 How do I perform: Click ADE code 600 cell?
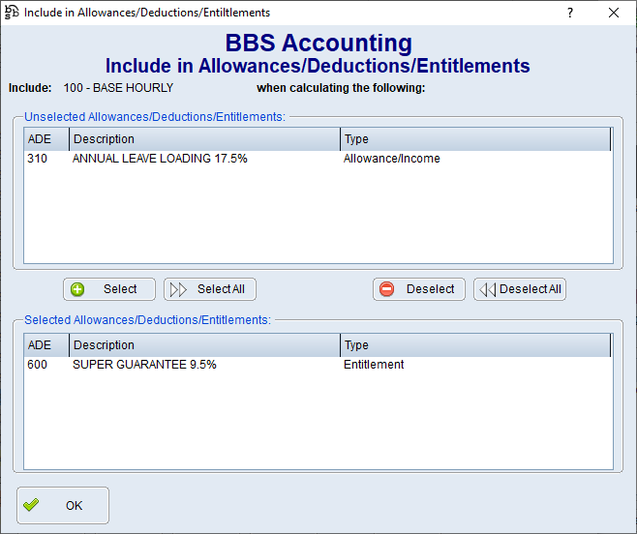(37, 365)
